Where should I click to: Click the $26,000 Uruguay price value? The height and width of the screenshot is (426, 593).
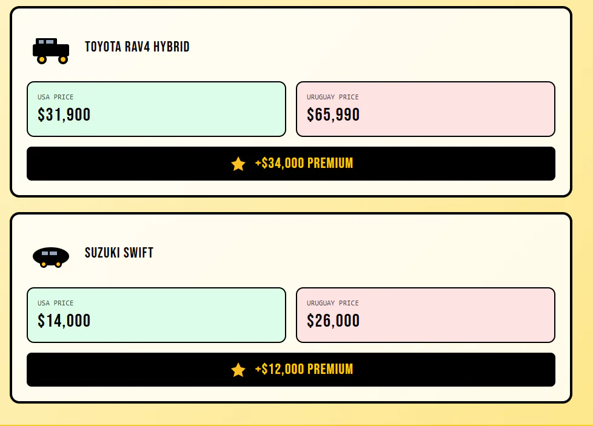click(x=333, y=321)
